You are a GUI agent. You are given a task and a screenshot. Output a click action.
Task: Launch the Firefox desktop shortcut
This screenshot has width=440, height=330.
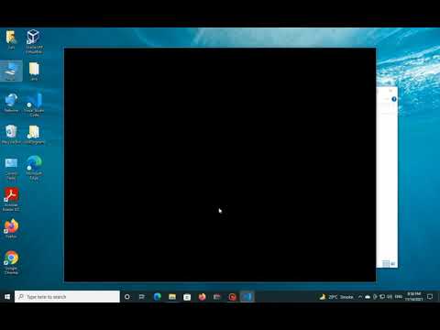[x=11, y=228]
